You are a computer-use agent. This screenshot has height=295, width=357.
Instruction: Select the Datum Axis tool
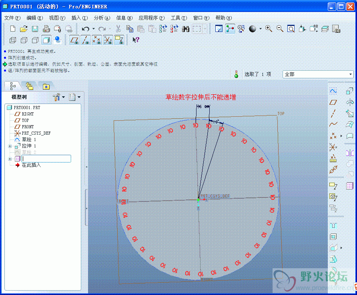[x=333, y=114]
